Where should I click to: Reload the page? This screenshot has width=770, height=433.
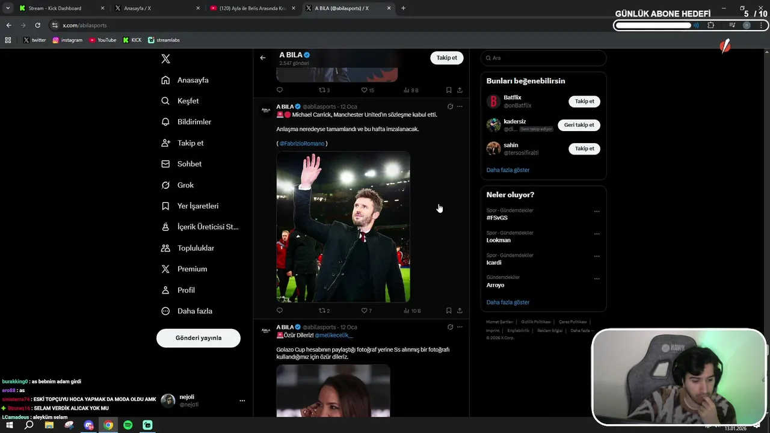(37, 25)
